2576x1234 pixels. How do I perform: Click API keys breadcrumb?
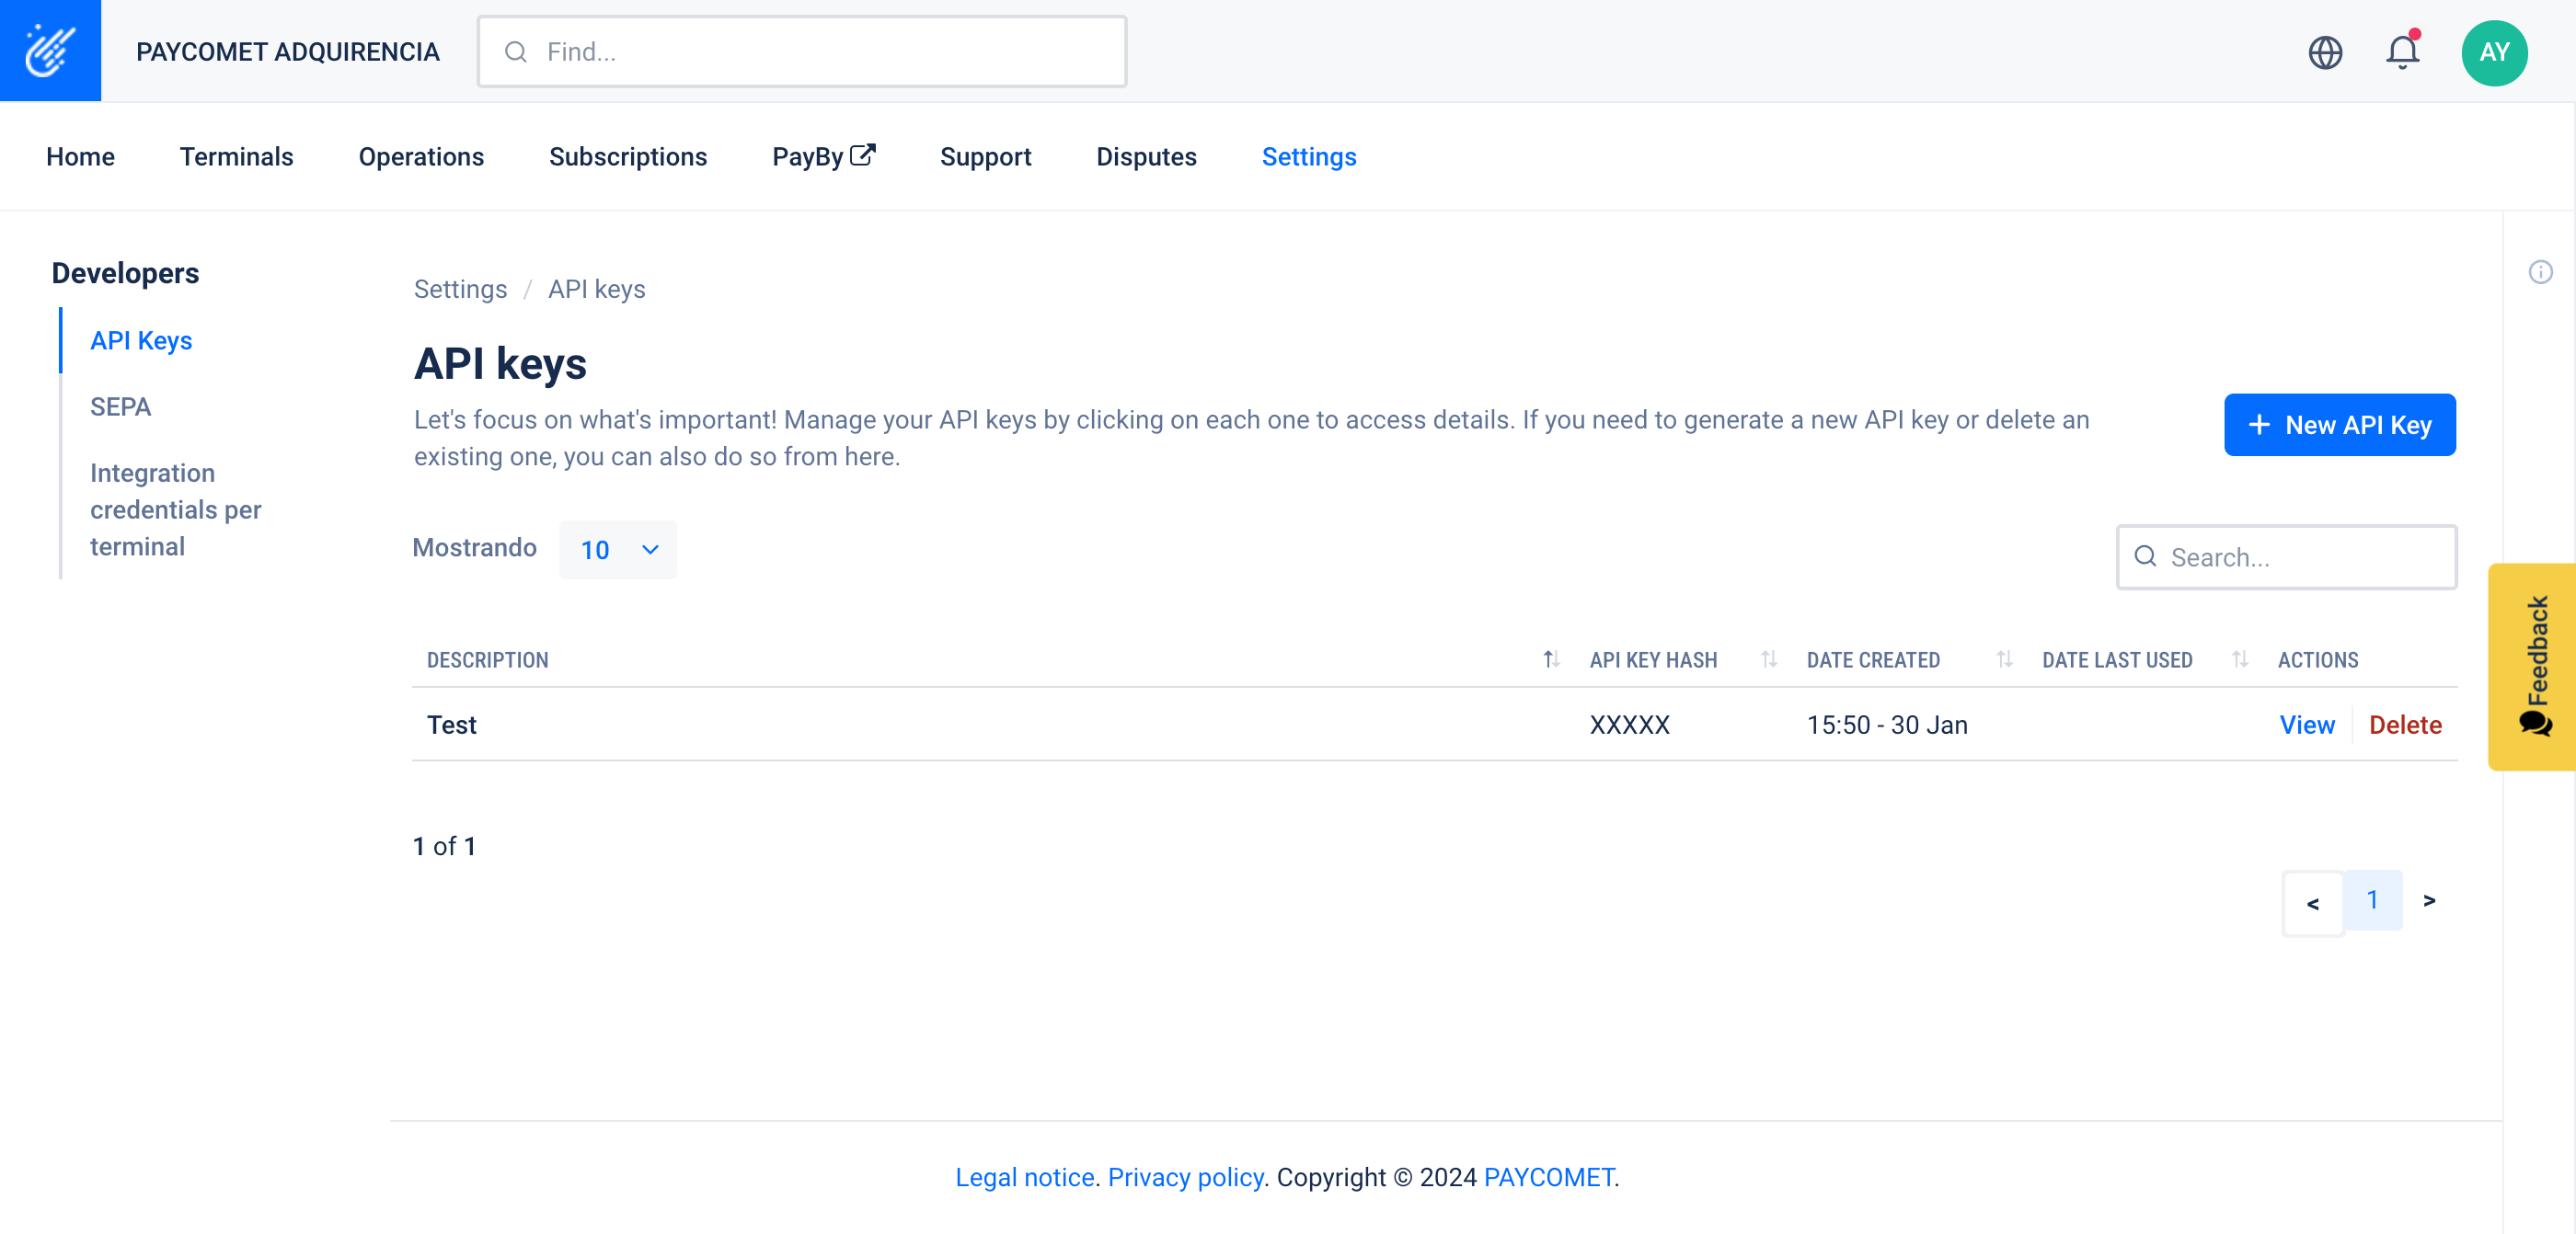pyautogui.click(x=597, y=289)
